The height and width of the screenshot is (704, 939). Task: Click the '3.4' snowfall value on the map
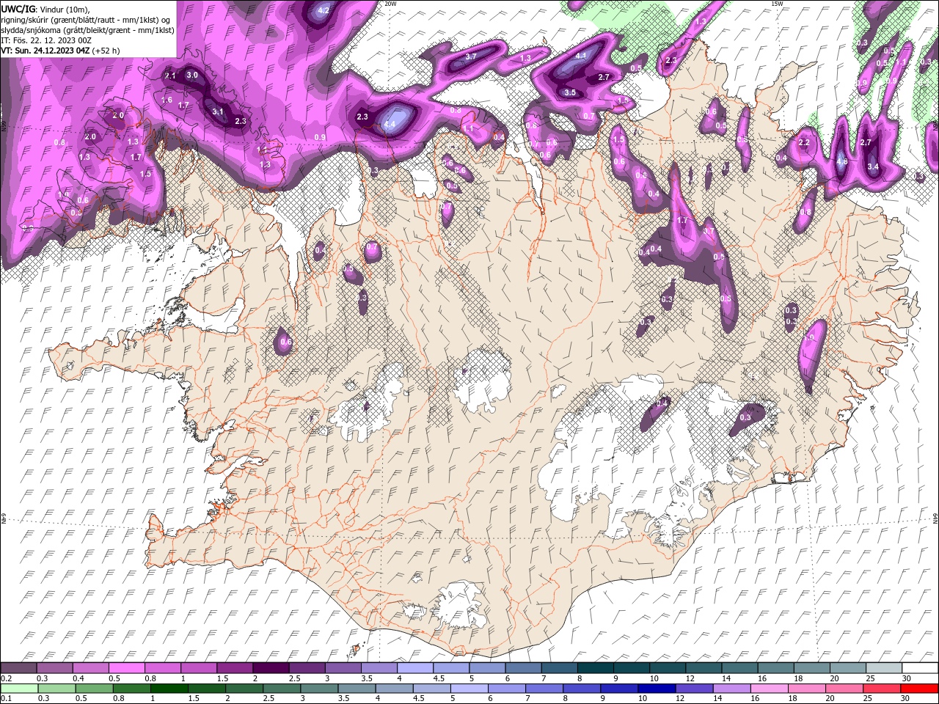[873, 166]
